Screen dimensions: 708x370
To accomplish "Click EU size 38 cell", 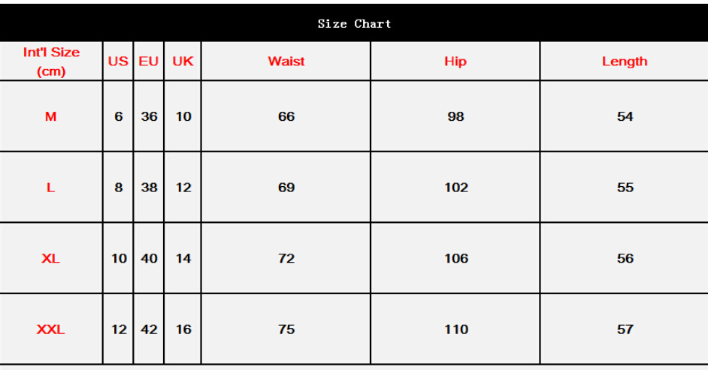I will pos(150,188).
